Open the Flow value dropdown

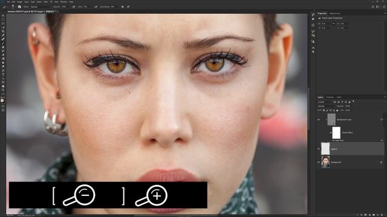click(x=91, y=7)
